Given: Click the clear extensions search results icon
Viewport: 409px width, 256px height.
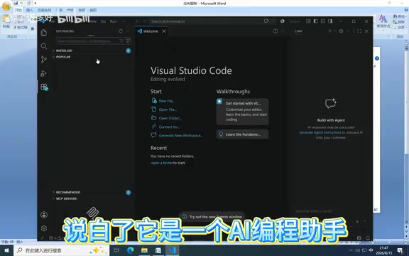Looking at the screenshot, I should (x=121, y=41).
